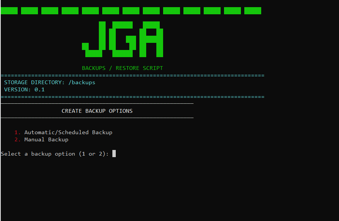Click the word RESTORE in the green subtitle
This screenshot has height=221, width=339.
[127, 68]
